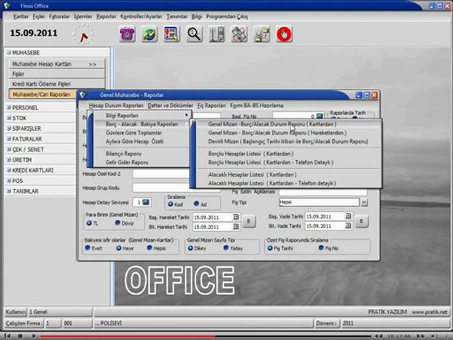Click Fişler sidebar button
The height and width of the screenshot is (340, 453).
(x=57, y=74)
